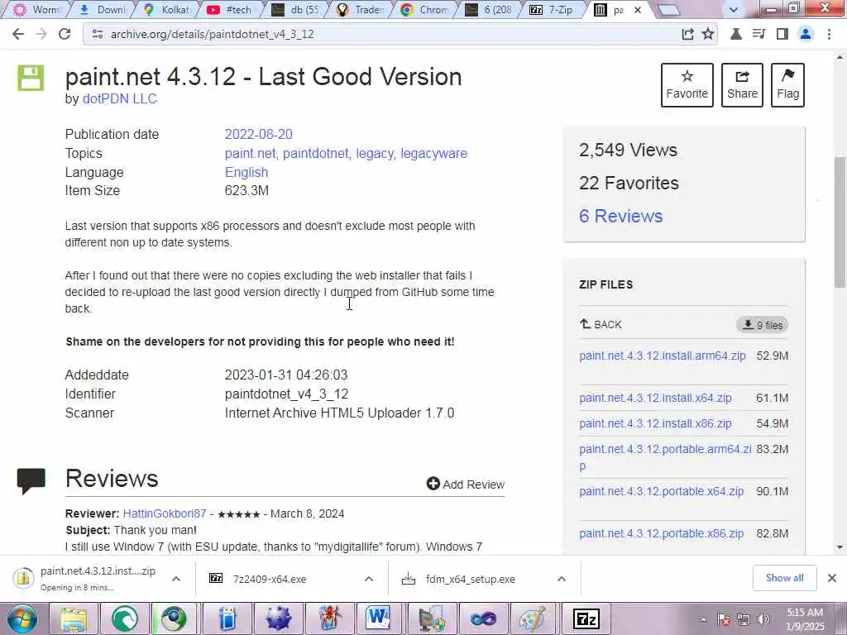Viewport: 847px width, 635px height.
Task: Open the Windows Start button
Action: pos(22,618)
